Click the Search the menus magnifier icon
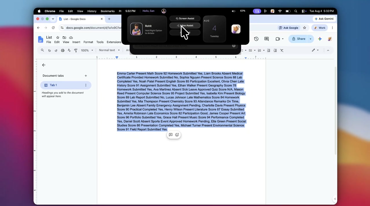 click(42, 50)
